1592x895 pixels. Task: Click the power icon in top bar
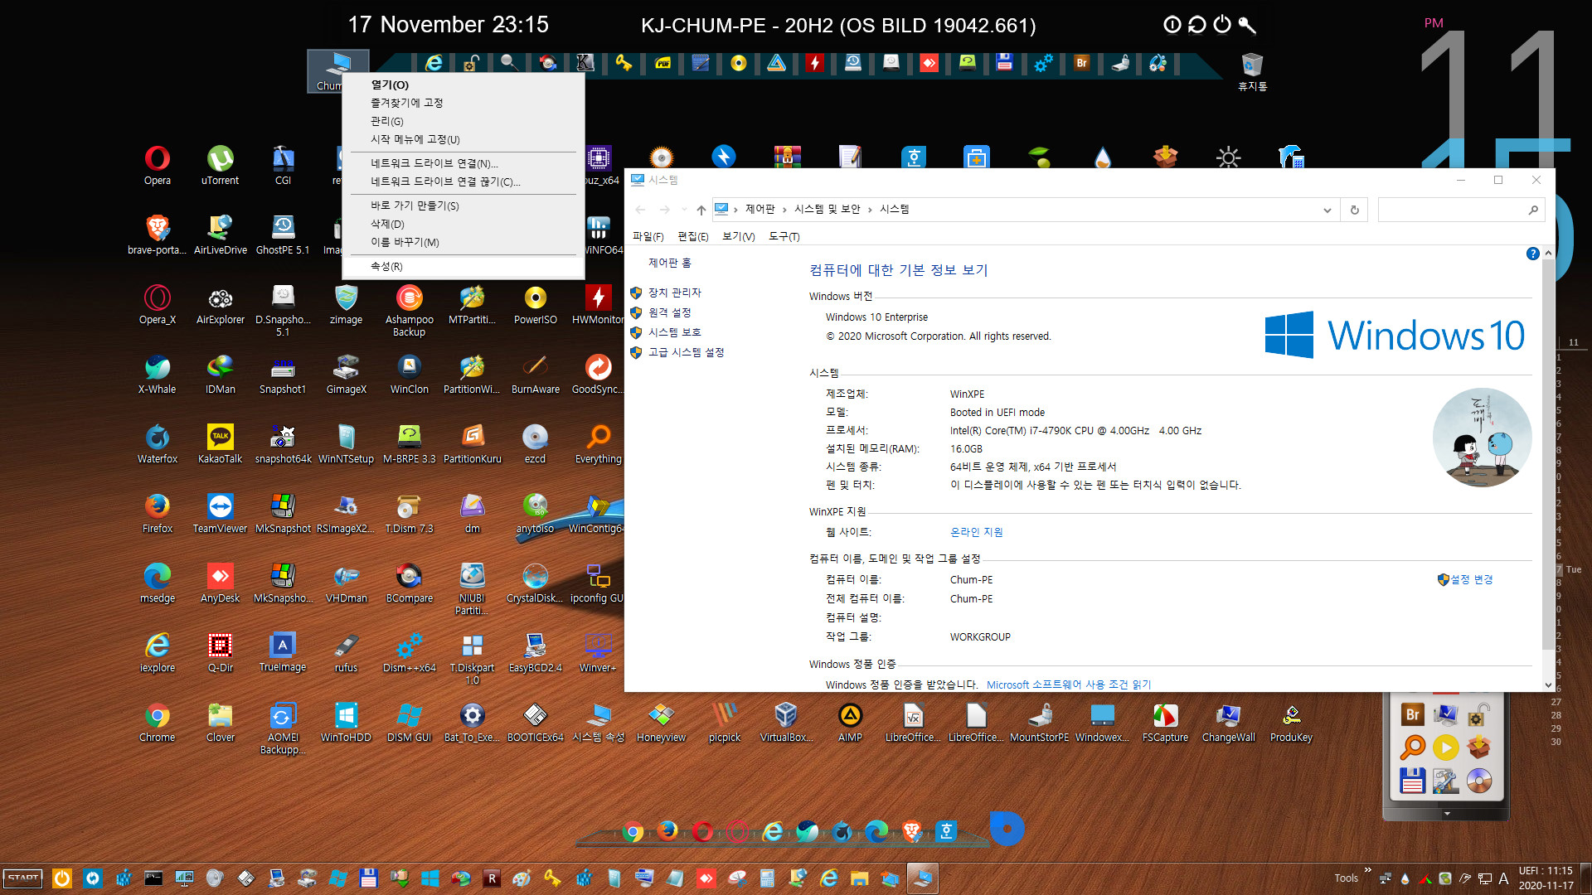1222,24
